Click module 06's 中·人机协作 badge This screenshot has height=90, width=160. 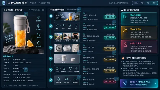pyautogui.click(x=110, y=71)
